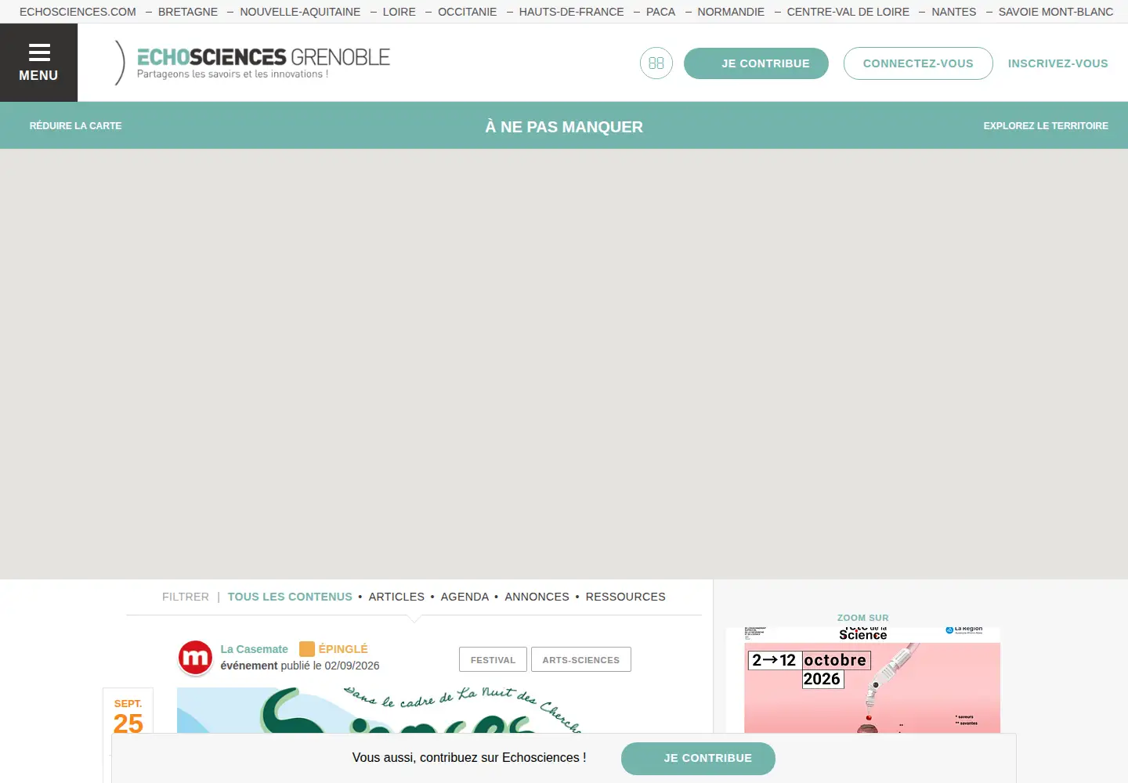Click the CONNECTEZ-VOUS button
Viewport: 1128px width, 783px height.
918,63
